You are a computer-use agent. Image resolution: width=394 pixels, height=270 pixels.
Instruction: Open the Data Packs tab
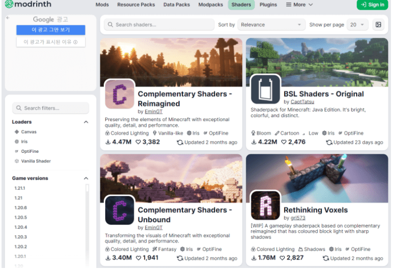pos(176,5)
